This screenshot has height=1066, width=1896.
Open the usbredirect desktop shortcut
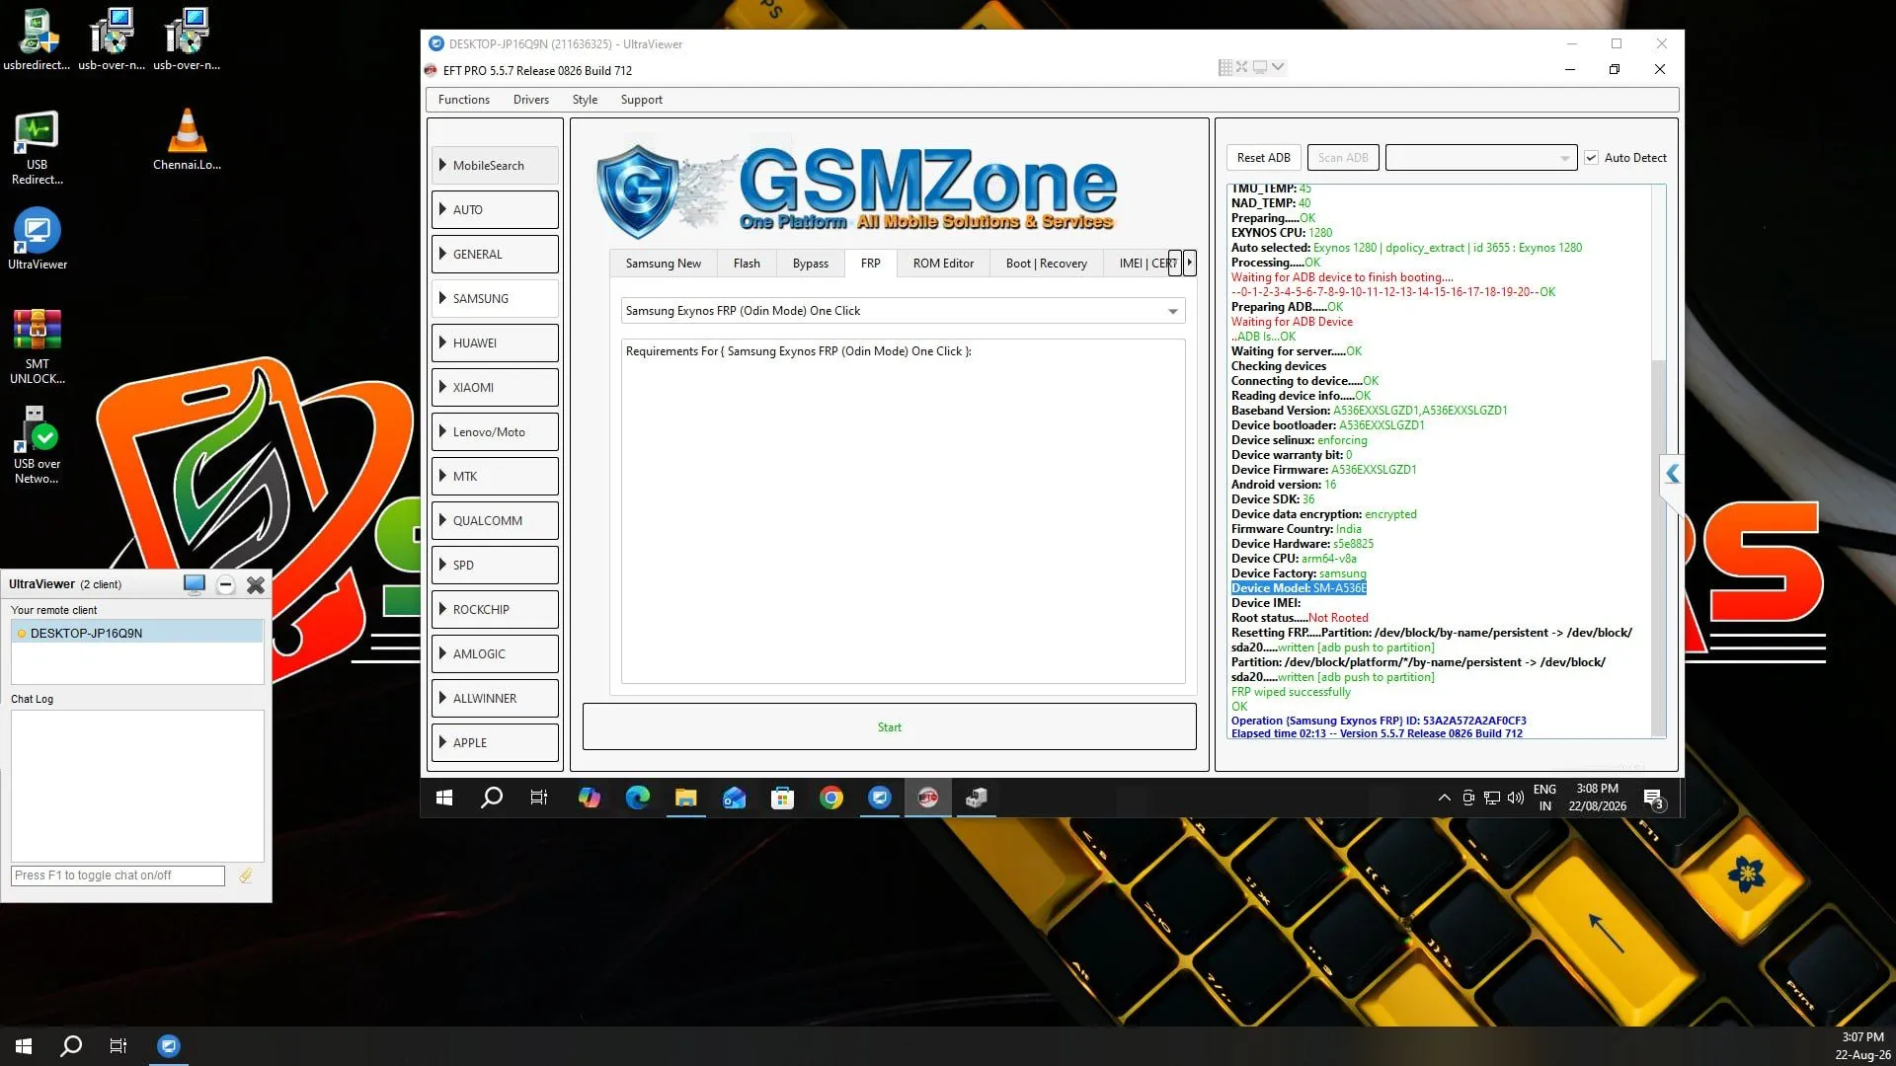[37, 39]
